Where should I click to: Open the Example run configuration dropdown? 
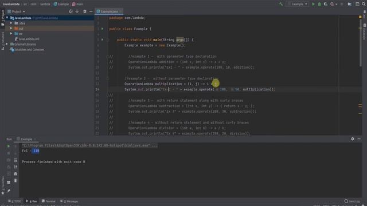click(298, 4)
